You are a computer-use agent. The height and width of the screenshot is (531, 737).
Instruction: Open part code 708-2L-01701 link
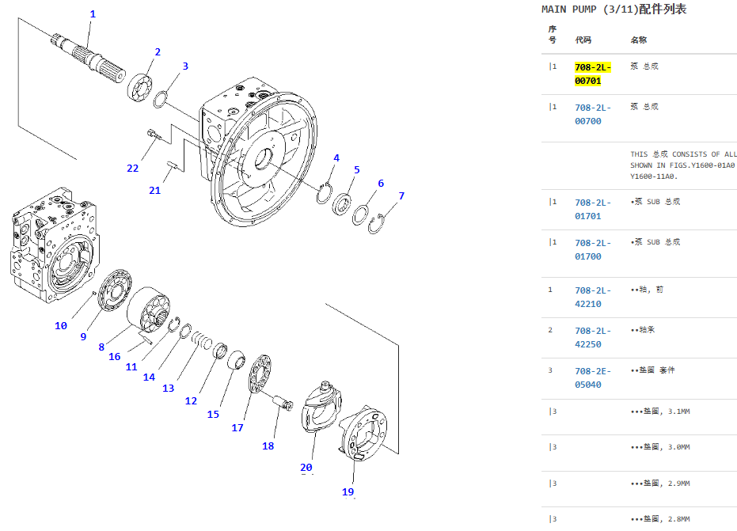click(x=593, y=209)
